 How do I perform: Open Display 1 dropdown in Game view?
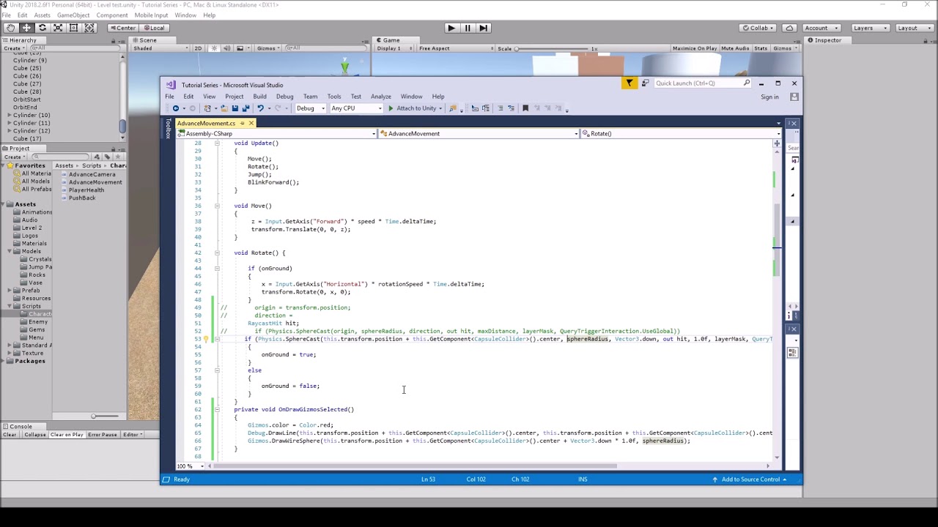click(x=394, y=48)
